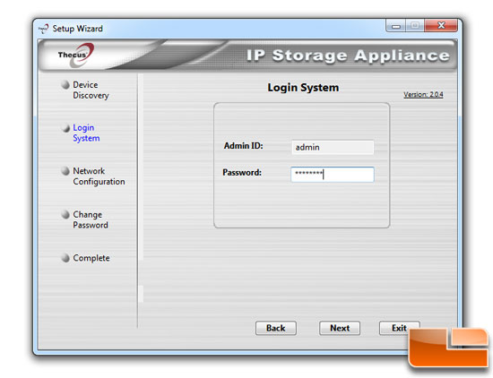The image size is (493, 378).
Task: Select the Login System step label
Action: (x=86, y=133)
